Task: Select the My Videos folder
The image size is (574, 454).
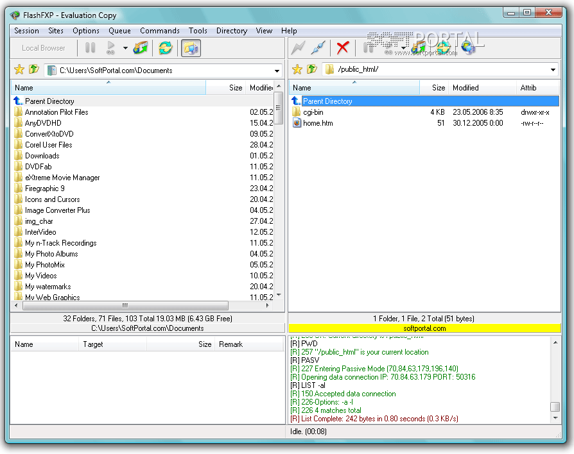Action: (40, 276)
